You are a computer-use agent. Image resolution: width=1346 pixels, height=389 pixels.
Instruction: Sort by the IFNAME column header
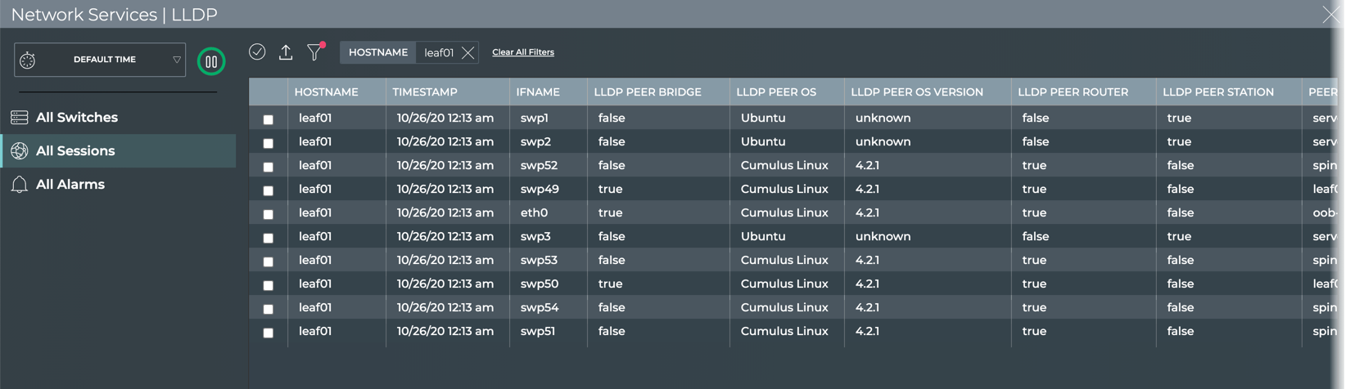[x=538, y=92]
